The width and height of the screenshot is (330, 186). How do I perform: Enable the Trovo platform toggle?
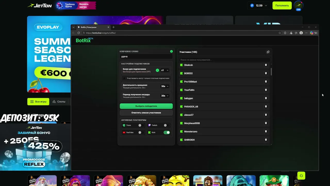141,125
